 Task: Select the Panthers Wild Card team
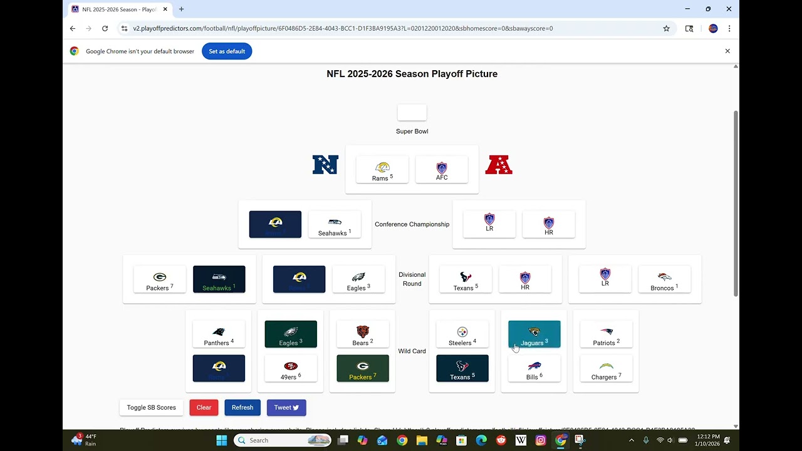(x=219, y=334)
